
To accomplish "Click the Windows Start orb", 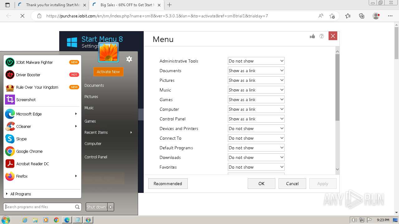I will [x=5, y=220].
